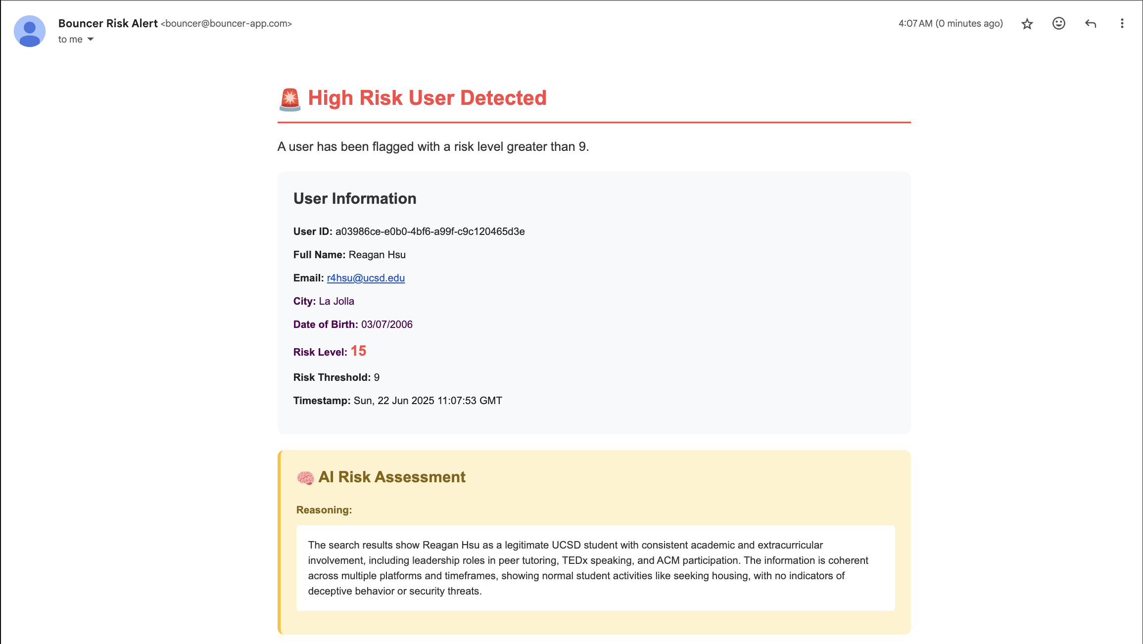
Task: Click the sender's profile avatar
Action: pos(30,31)
